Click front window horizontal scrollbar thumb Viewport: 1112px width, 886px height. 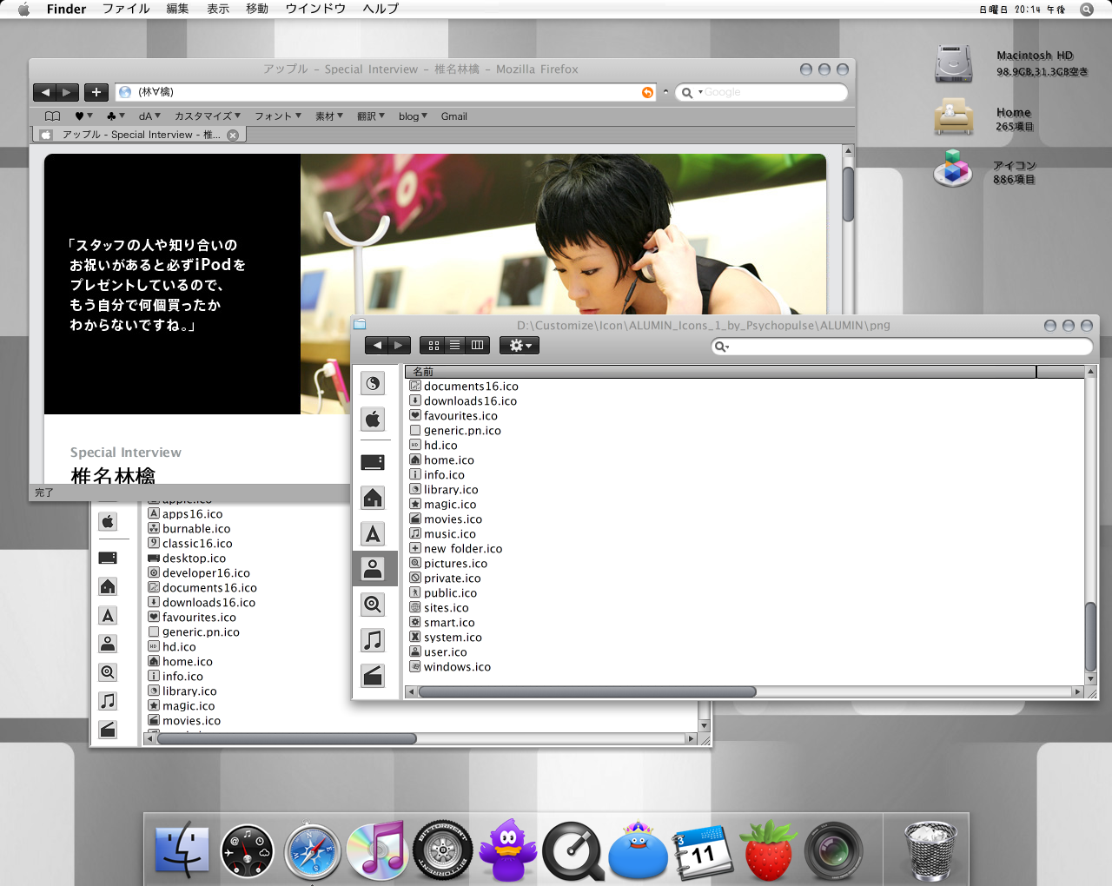pyautogui.click(x=587, y=692)
